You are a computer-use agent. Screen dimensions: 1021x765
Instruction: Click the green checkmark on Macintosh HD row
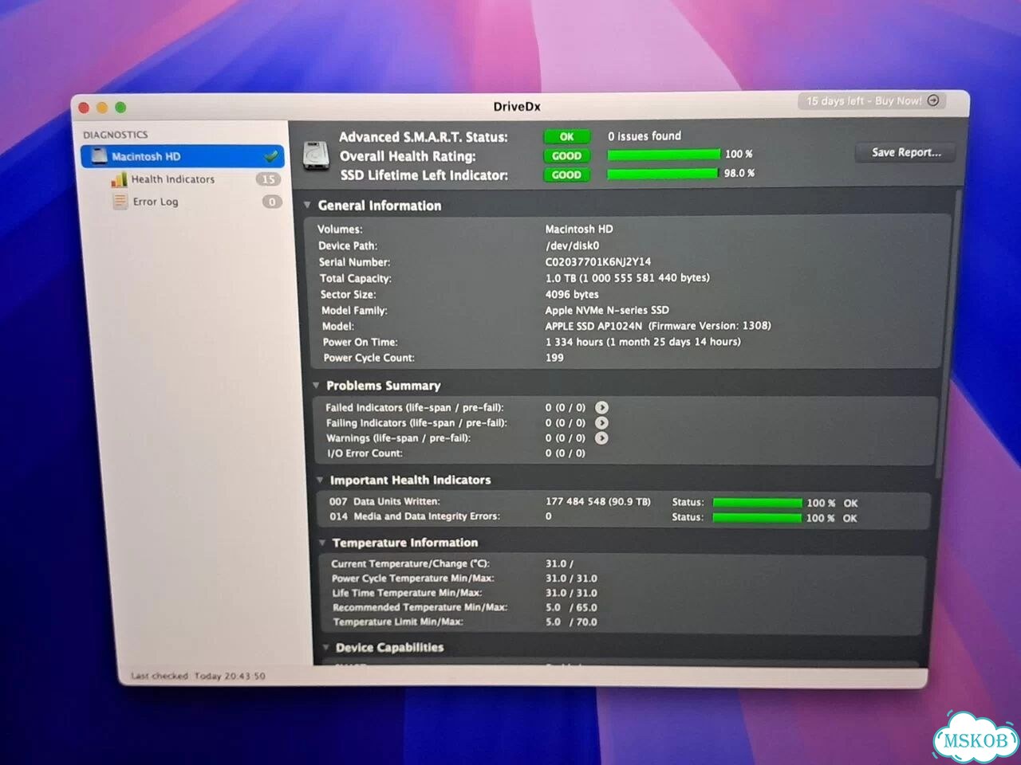[271, 156]
